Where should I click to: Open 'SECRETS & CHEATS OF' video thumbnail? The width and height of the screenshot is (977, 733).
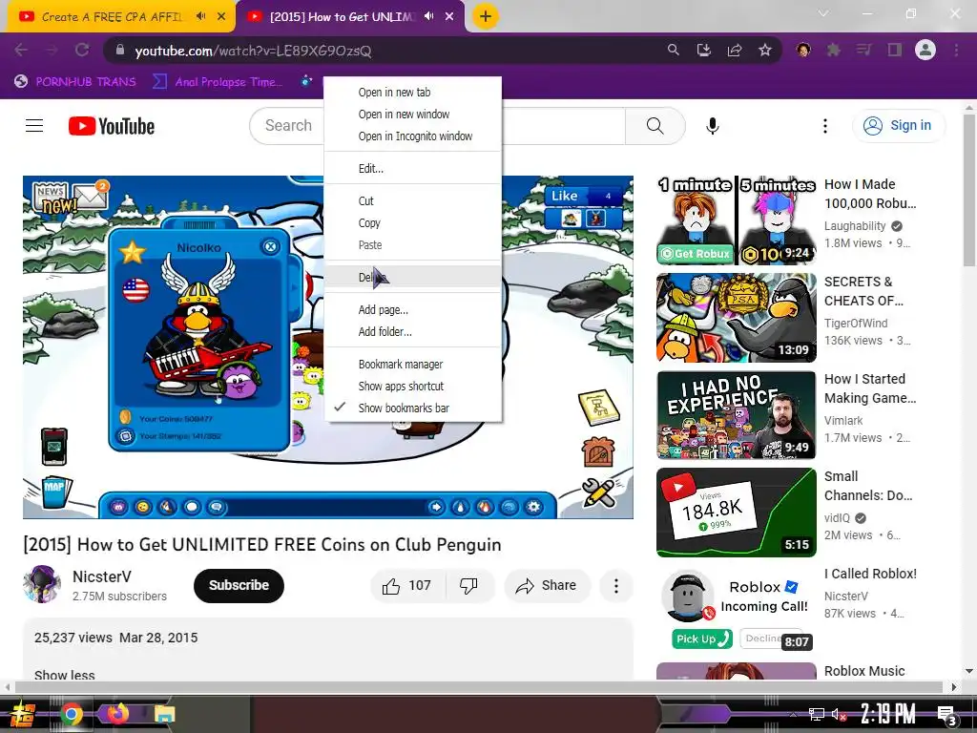tap(736, 317)
